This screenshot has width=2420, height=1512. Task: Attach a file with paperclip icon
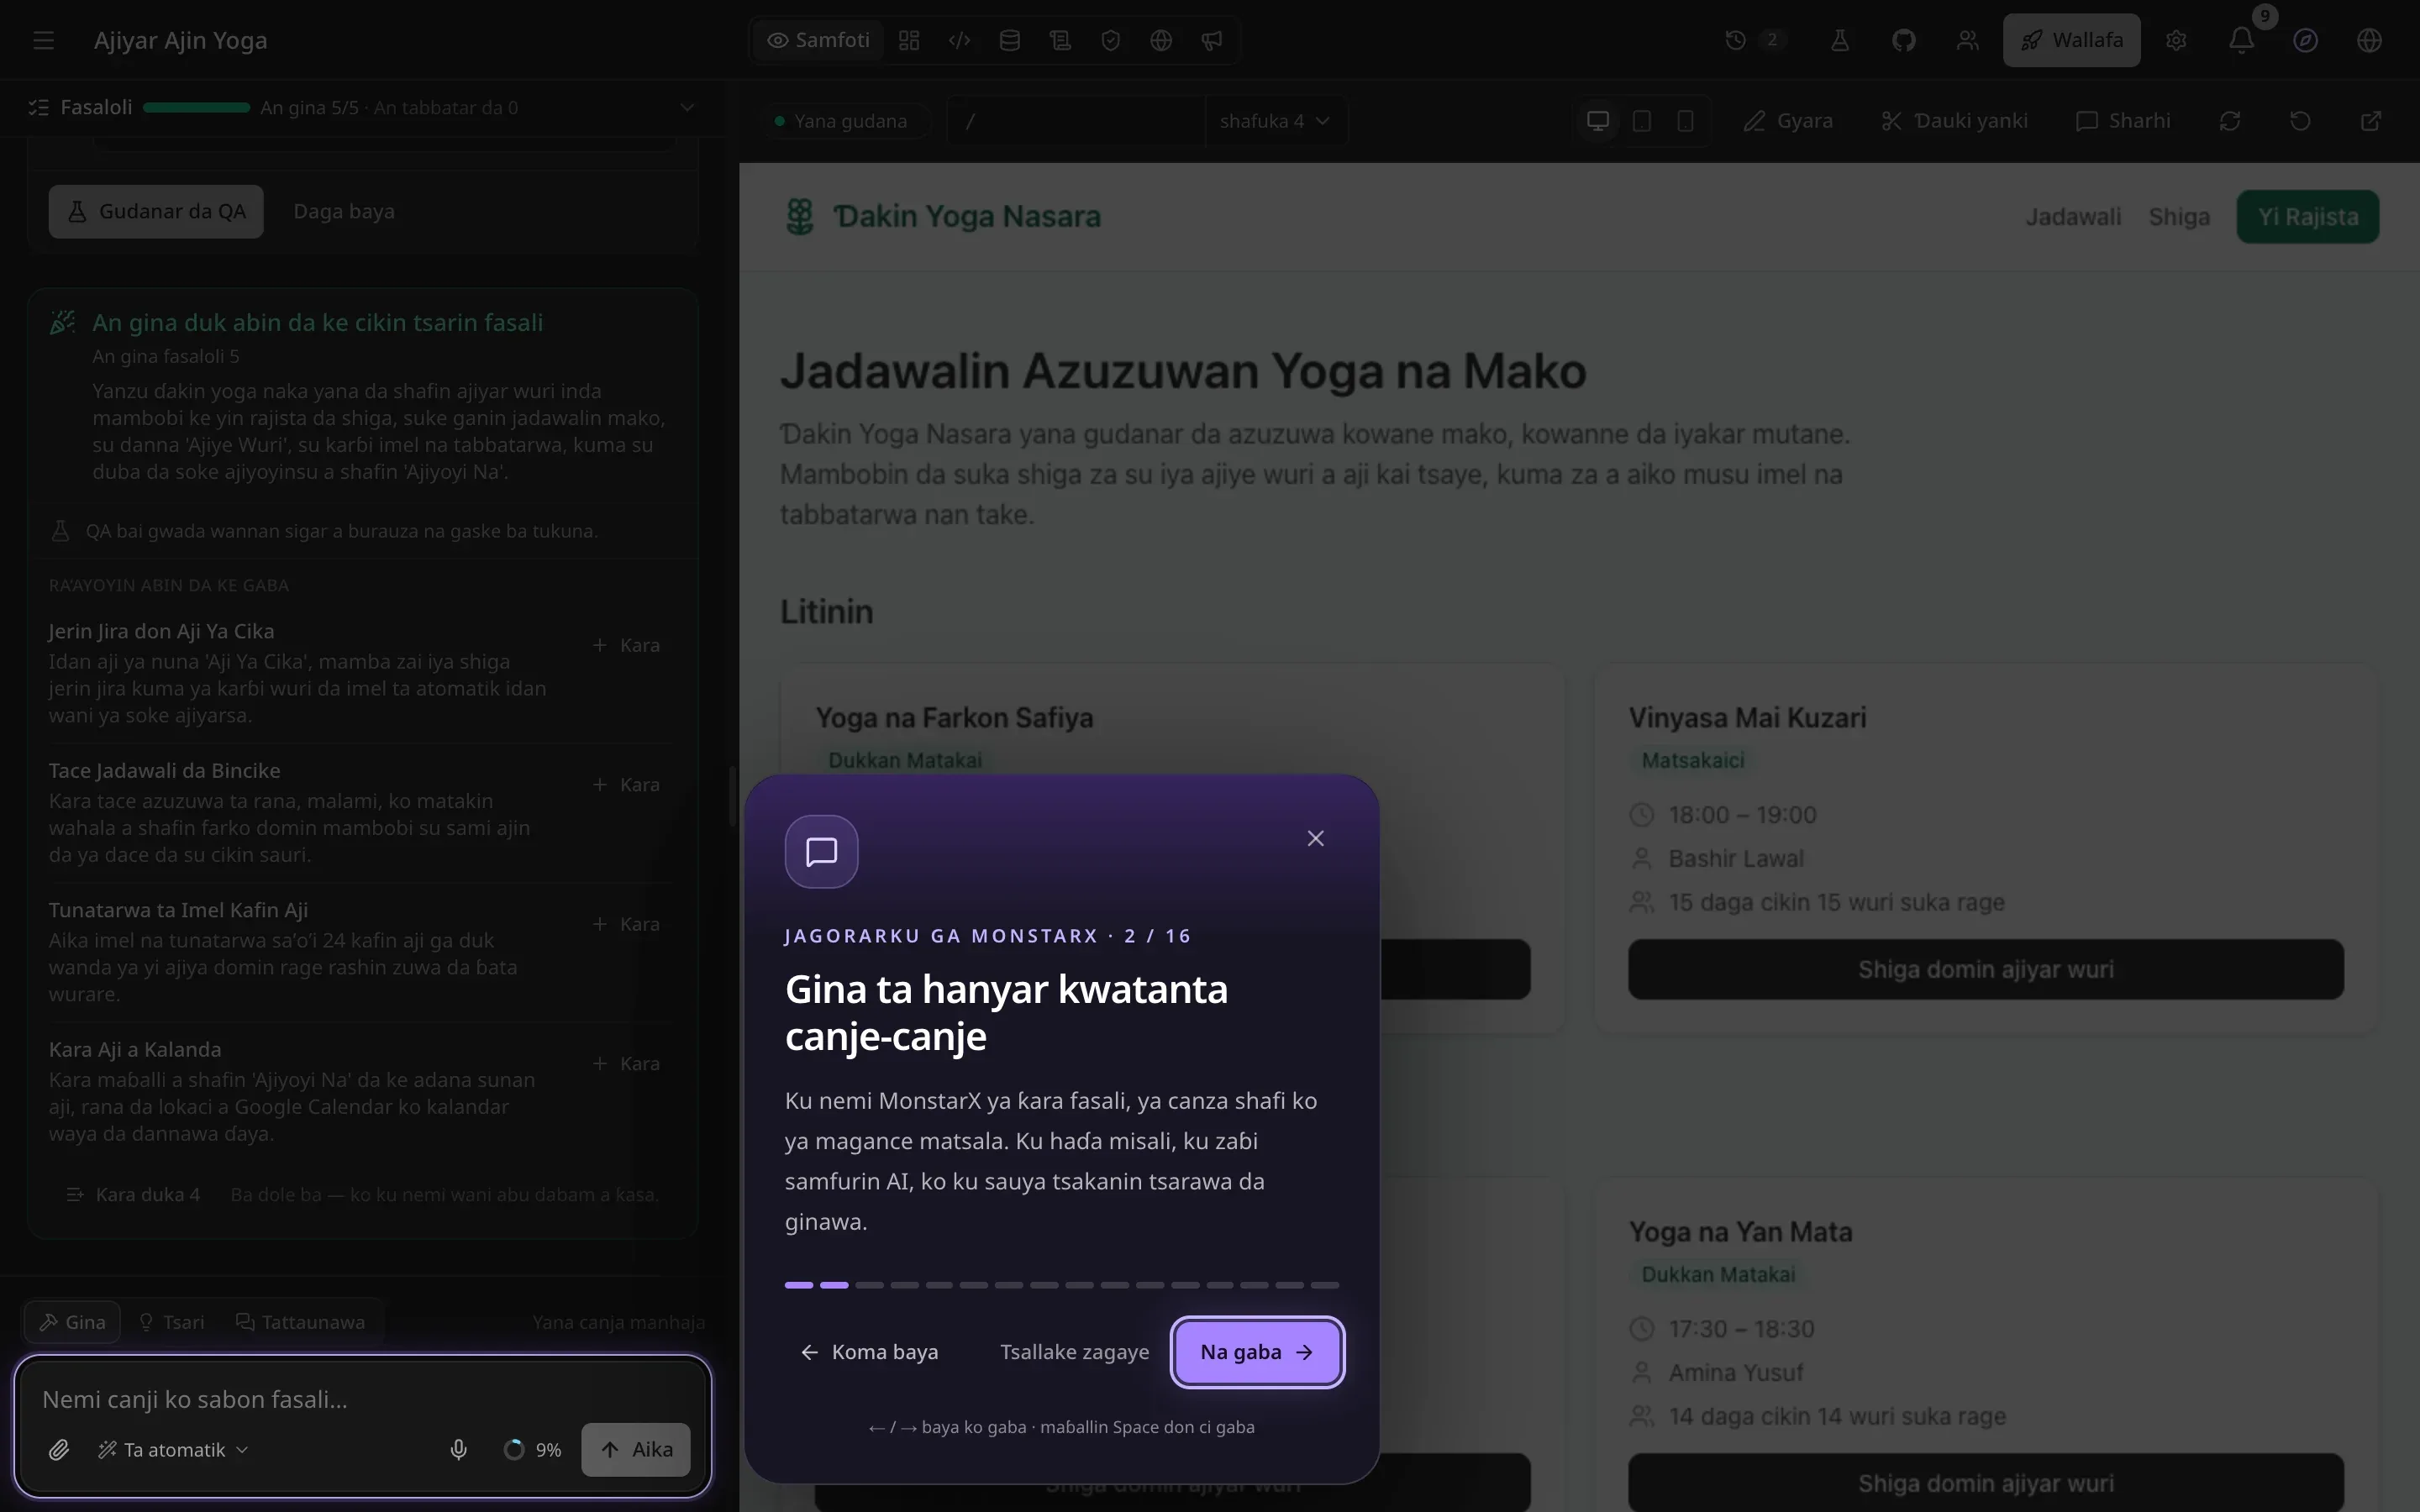pyautogui.click(x=59, y=1449)
